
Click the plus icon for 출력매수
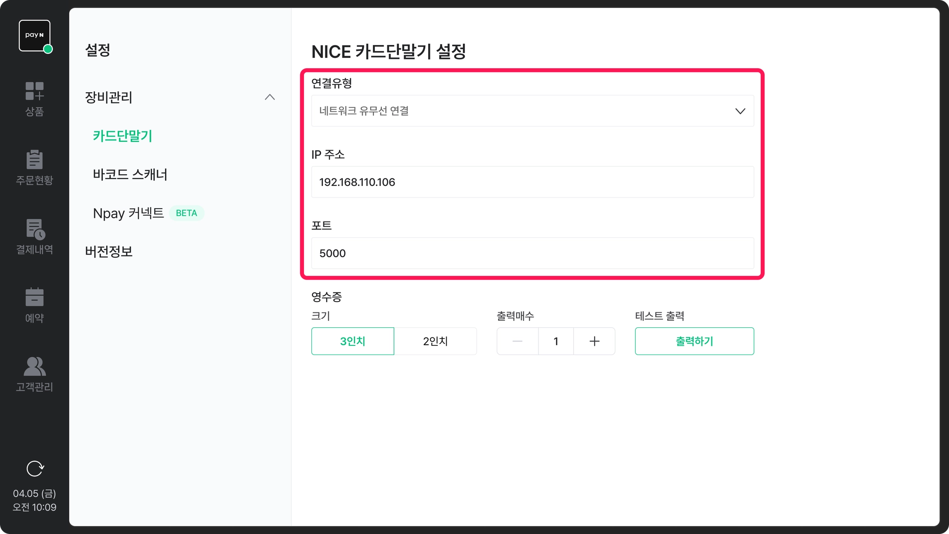(x=594, y=341)
